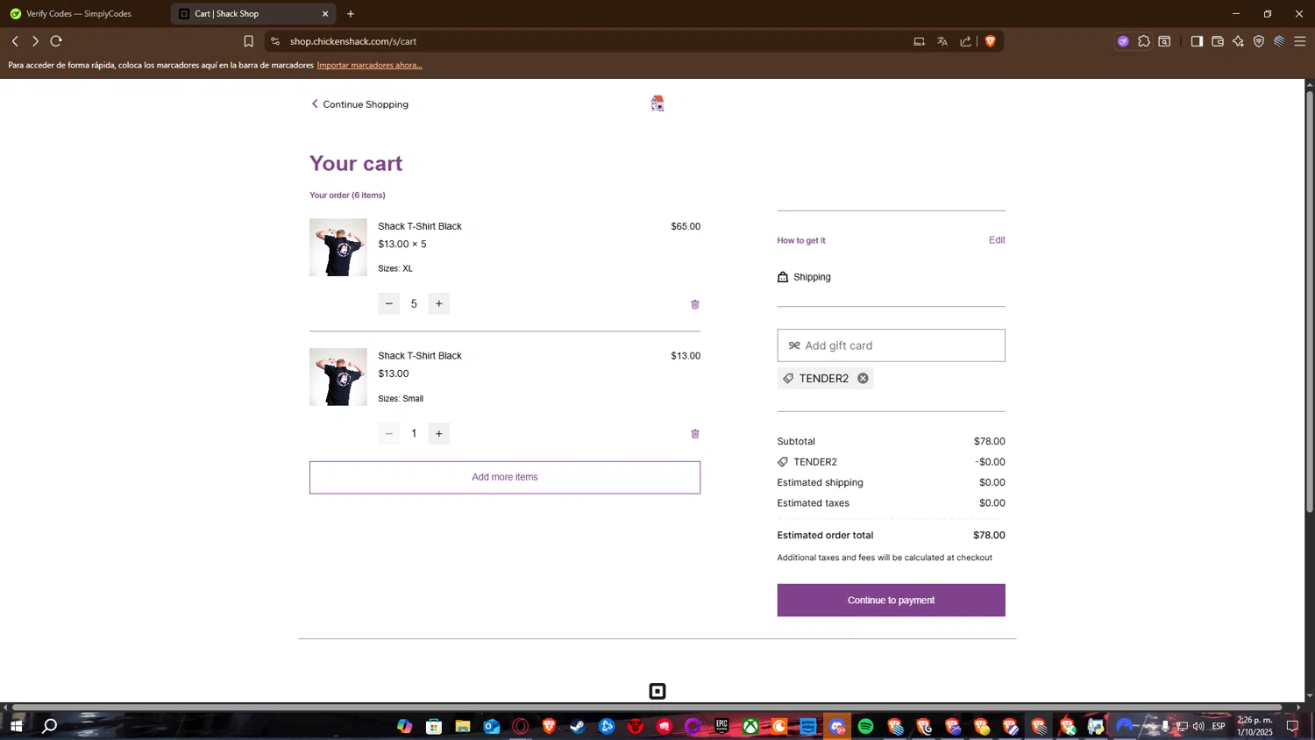
Task: Click the Estimated order total $78.00
Action: point(989,535)
